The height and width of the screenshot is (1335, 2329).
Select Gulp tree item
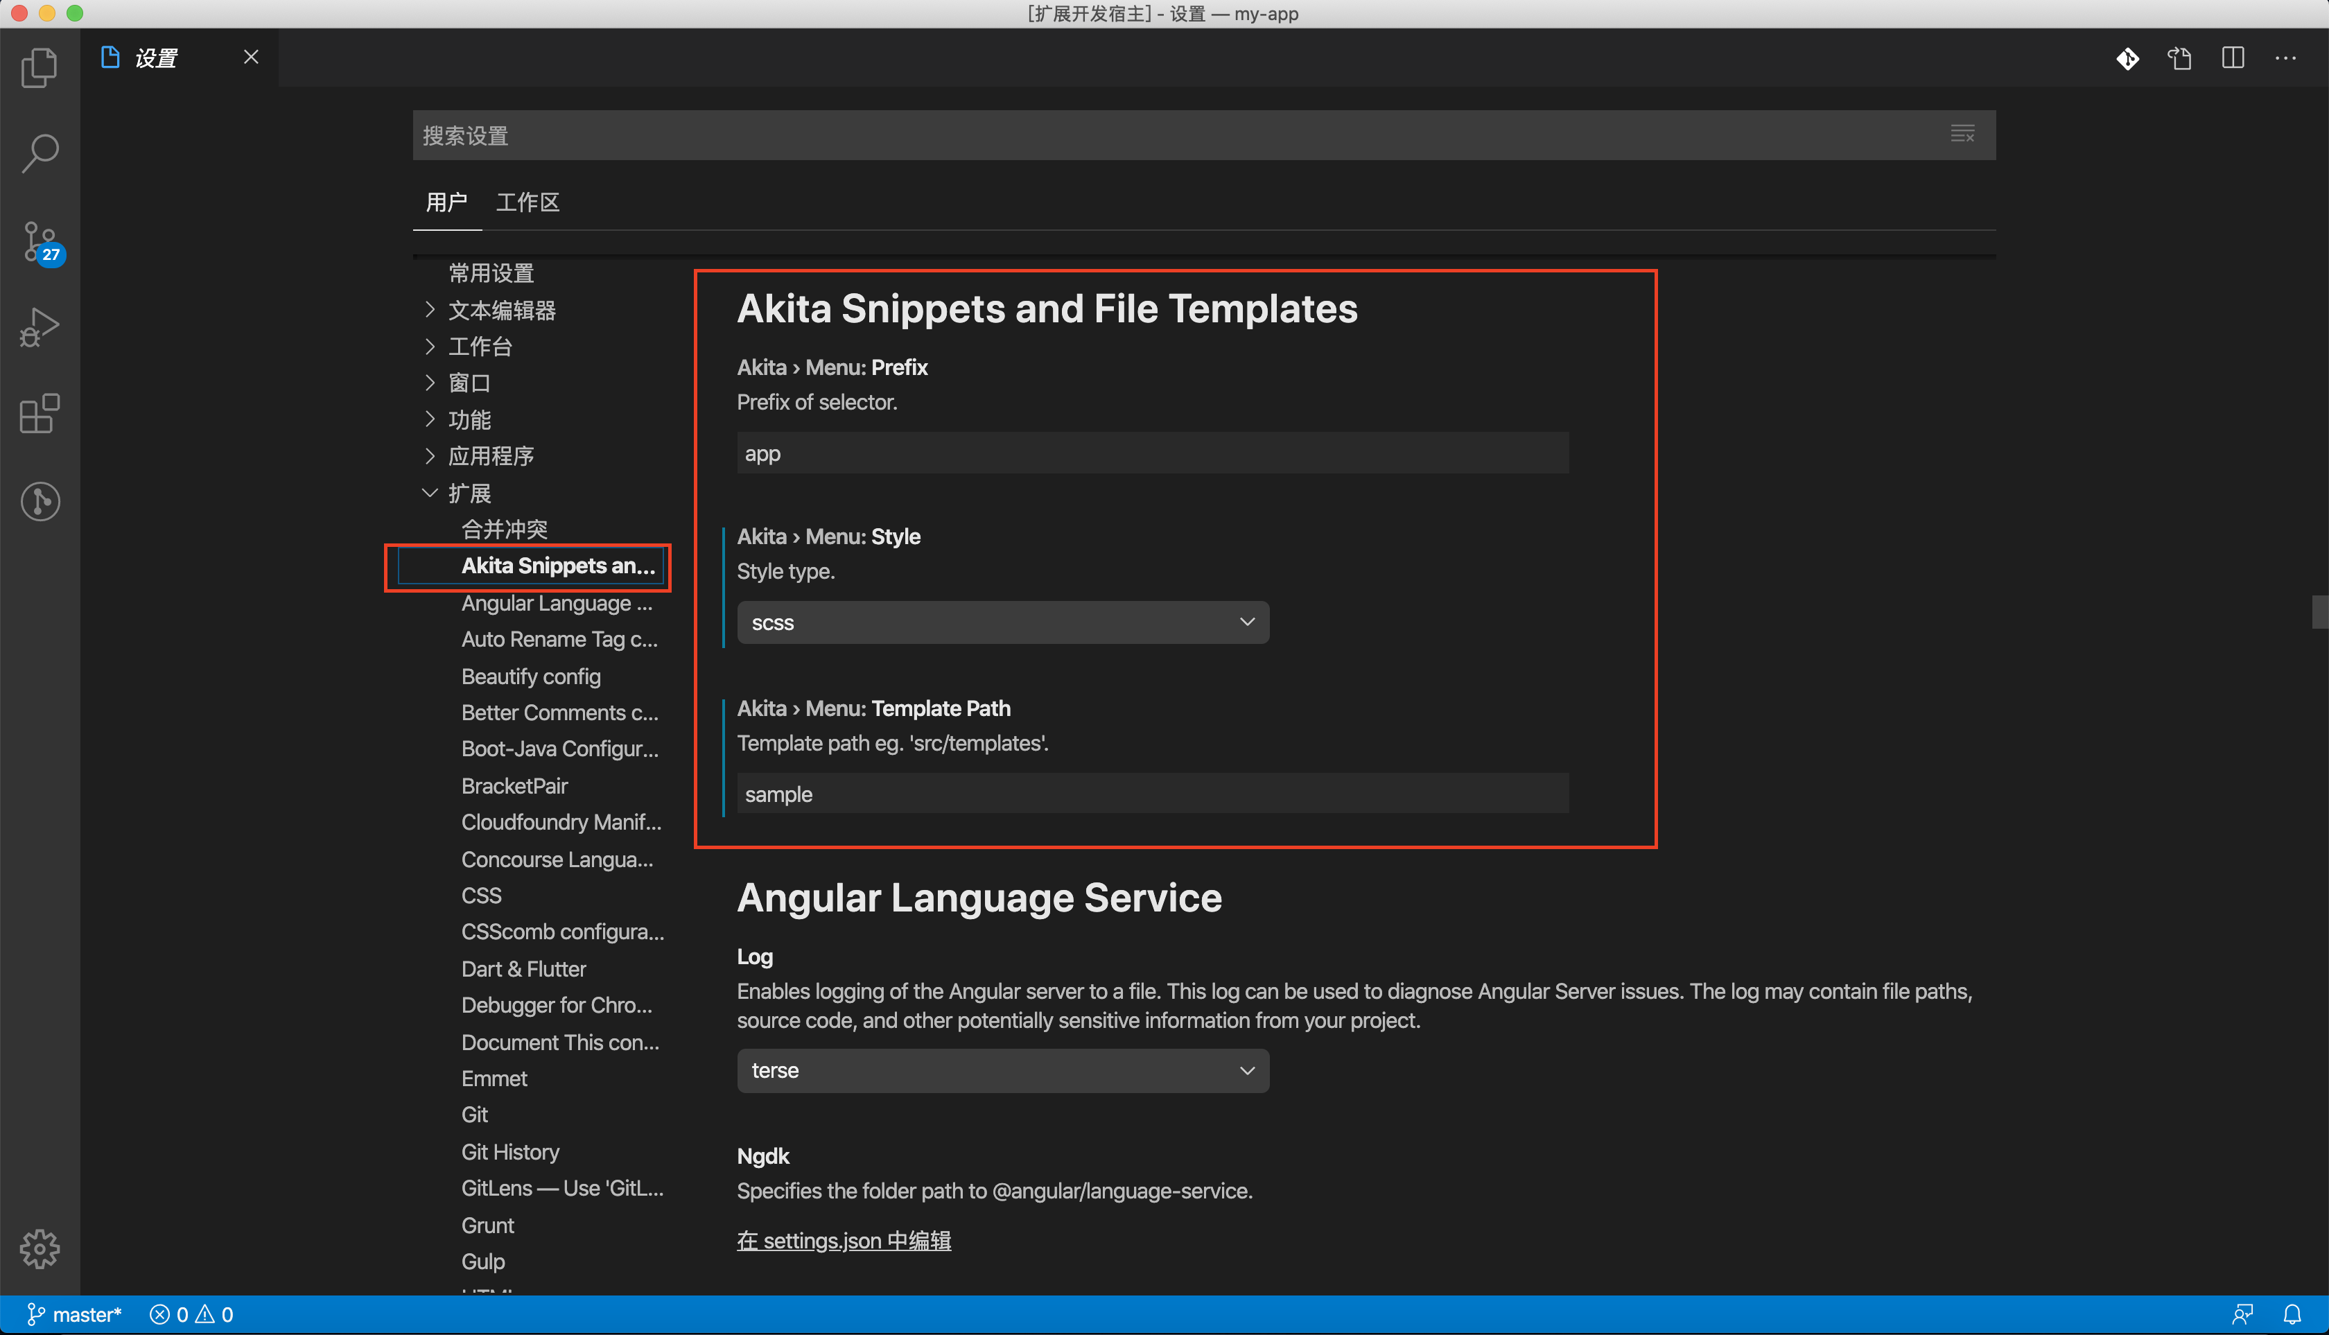483,1262
